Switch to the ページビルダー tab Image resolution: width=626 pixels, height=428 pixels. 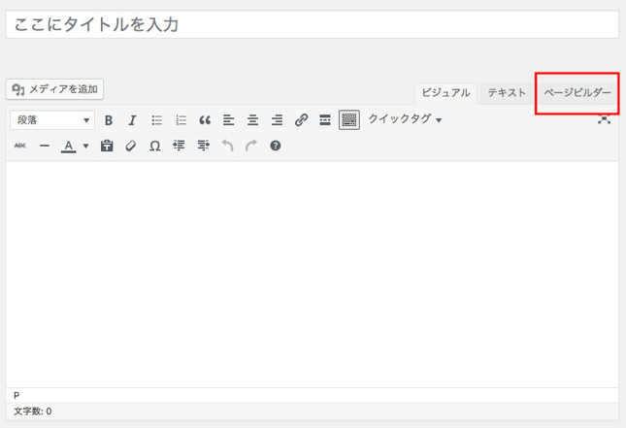(577, 93)
